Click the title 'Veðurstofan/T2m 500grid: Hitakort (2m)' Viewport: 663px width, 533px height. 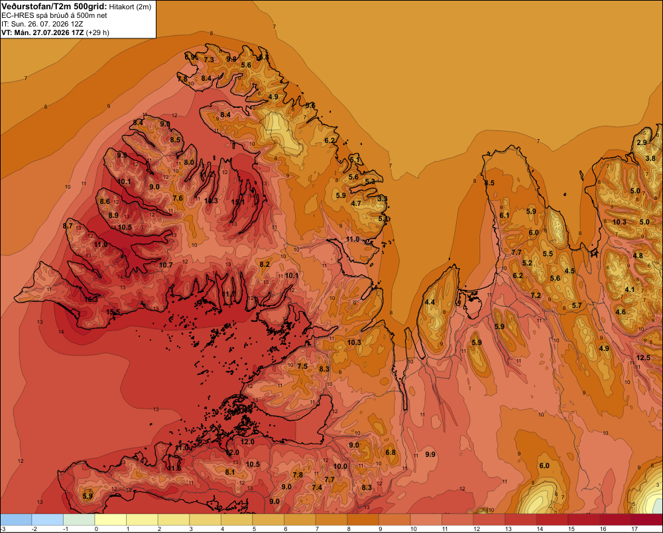pos(76,7)
